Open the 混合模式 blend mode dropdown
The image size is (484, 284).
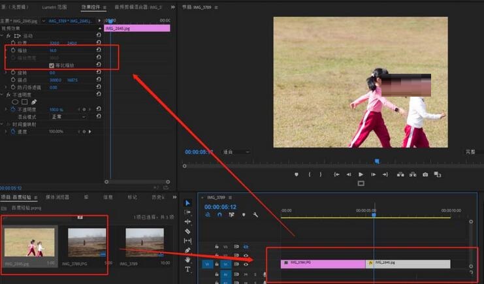point(68,116)
